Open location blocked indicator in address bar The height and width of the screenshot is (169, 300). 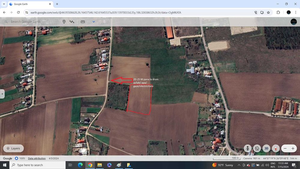[x=256, y=12]
